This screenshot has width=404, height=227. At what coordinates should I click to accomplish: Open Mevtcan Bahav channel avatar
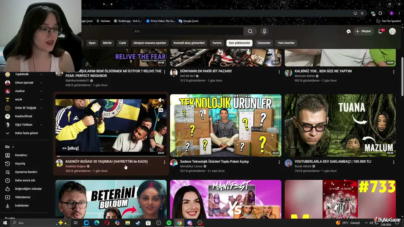[x=288, y=73]
